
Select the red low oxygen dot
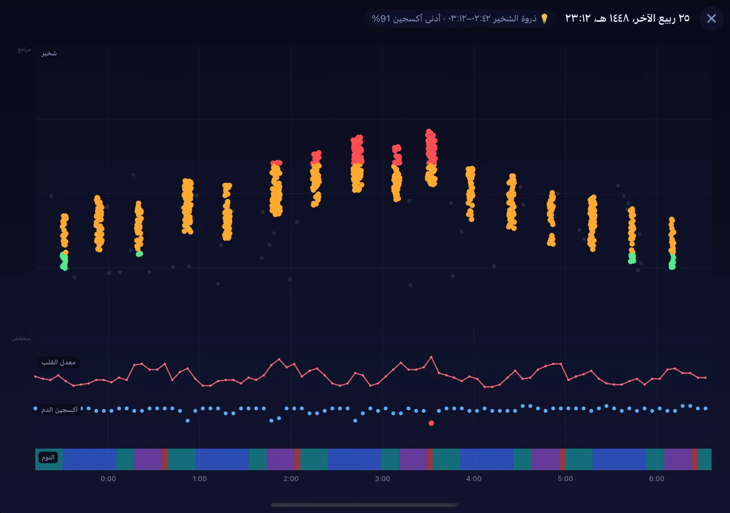[431, 423]
